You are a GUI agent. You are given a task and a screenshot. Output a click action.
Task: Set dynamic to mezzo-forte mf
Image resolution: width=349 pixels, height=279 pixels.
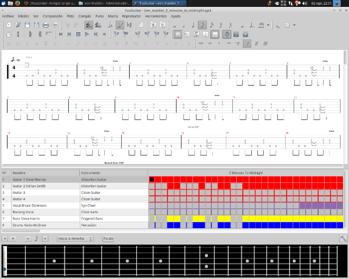[x=238, y=43]
